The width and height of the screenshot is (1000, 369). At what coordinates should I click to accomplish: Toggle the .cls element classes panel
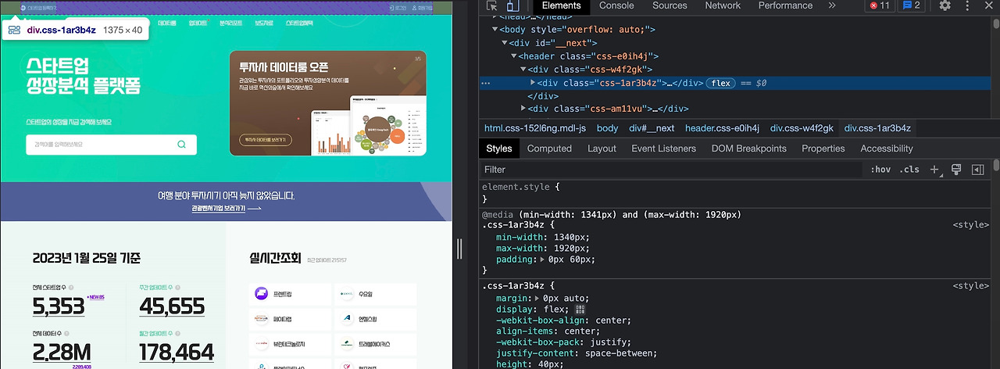click(x=909, y=170)
